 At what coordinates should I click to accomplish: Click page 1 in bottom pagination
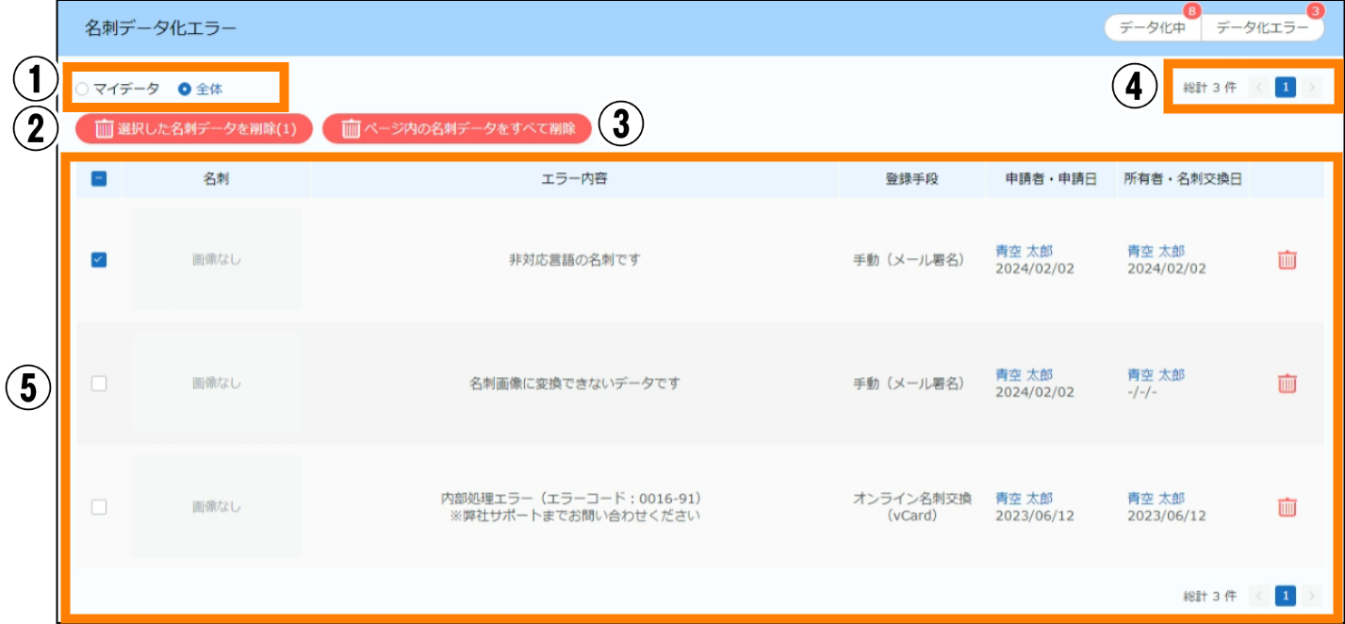coord(1286,596)
